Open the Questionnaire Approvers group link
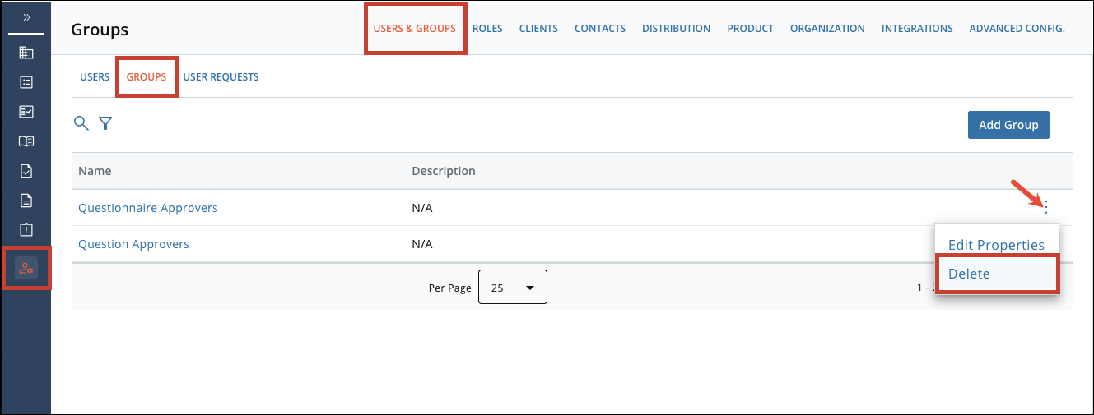The width and height of the screenshot is (1094, 415). tap(148, 208)
